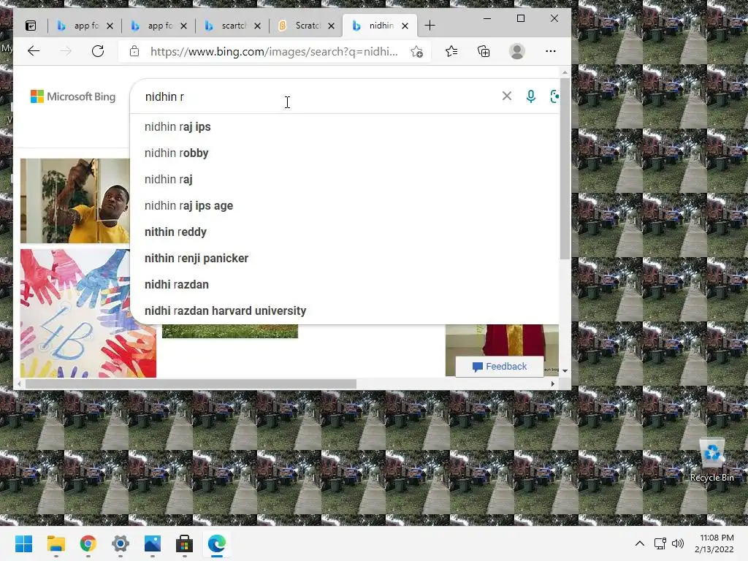Go to Microsoft Bing home

click(73, 96)
